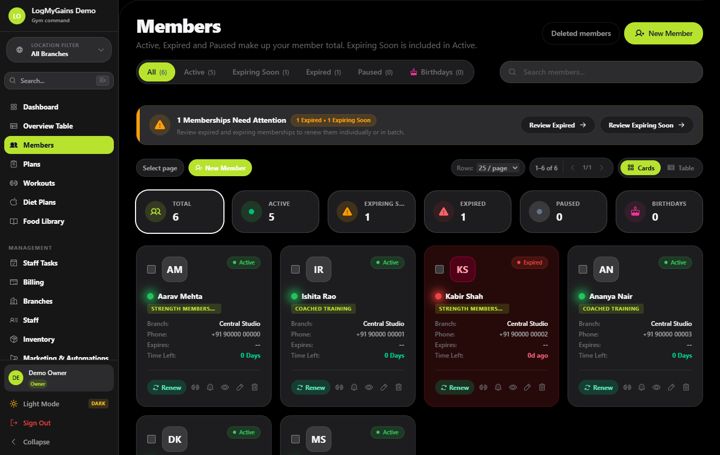Select the All (6) filter tab
Screen dimensions: 720x455
[x=157, y=72]
